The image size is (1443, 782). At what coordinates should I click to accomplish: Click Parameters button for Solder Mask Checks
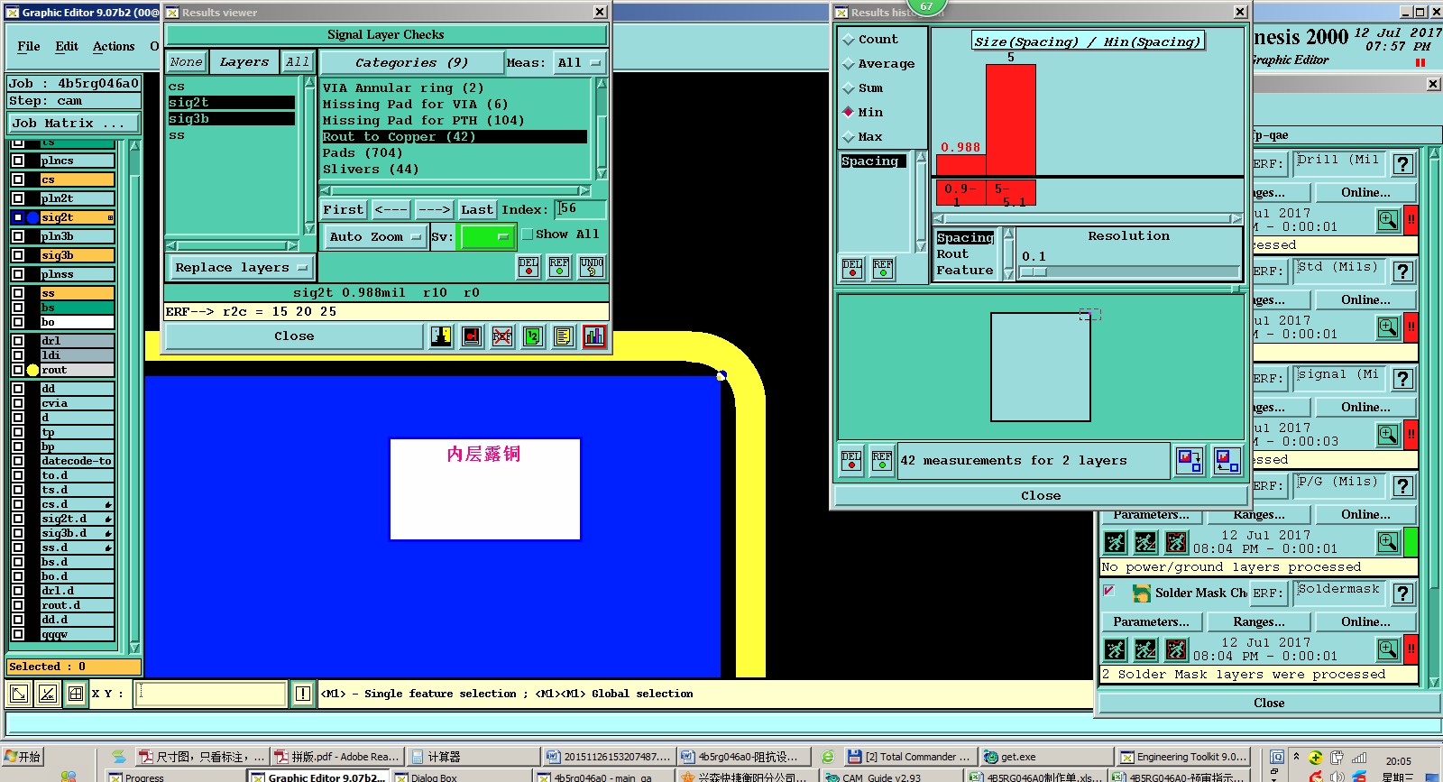pos(1151,622)
